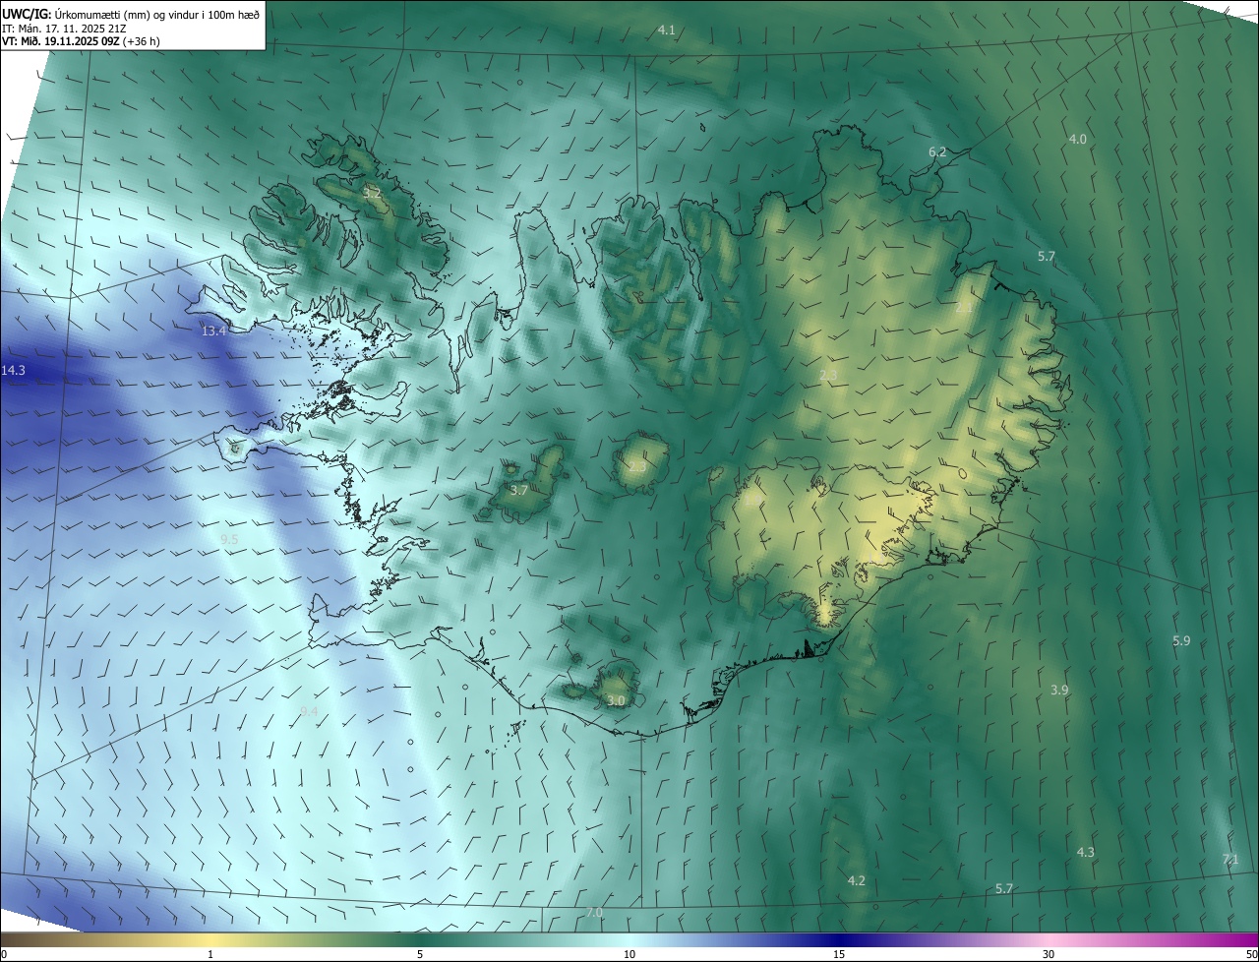Click the 4.3 value label
This screenshot has width=1259, height=962.
1086,853
